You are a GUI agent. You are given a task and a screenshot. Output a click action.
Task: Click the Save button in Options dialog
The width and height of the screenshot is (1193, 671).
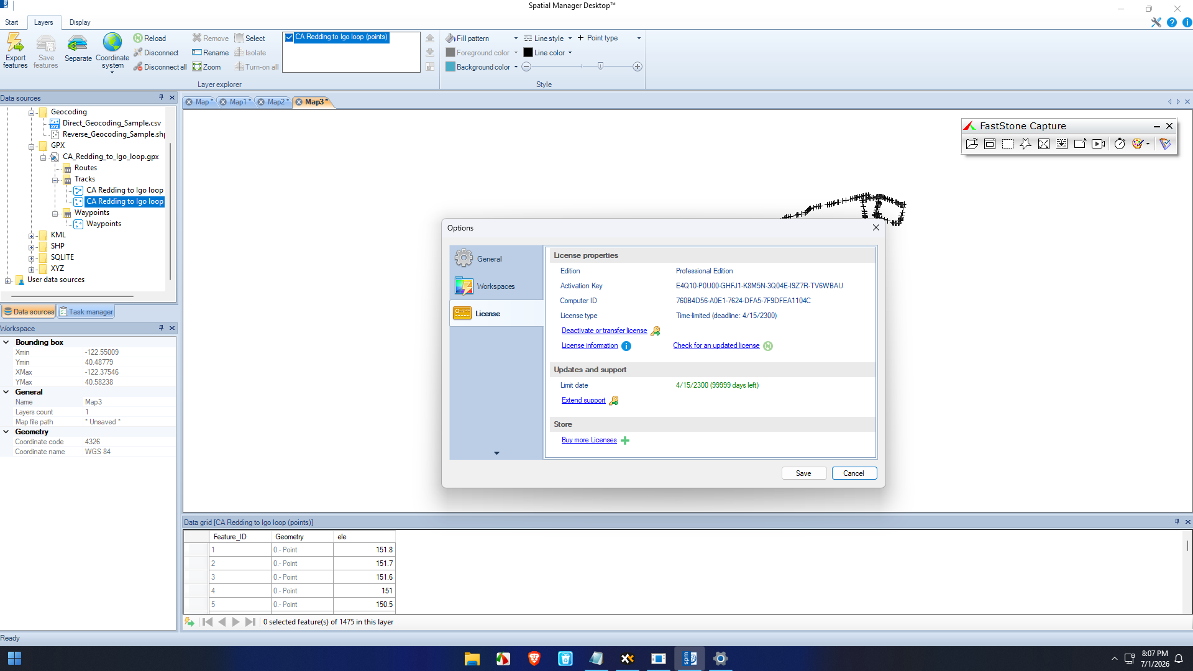click(x=803, y=473)
